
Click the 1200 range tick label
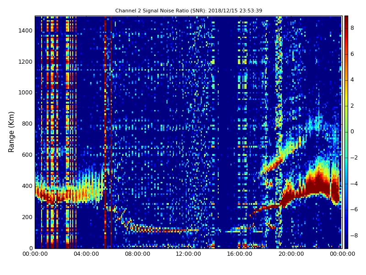point(26,62)
